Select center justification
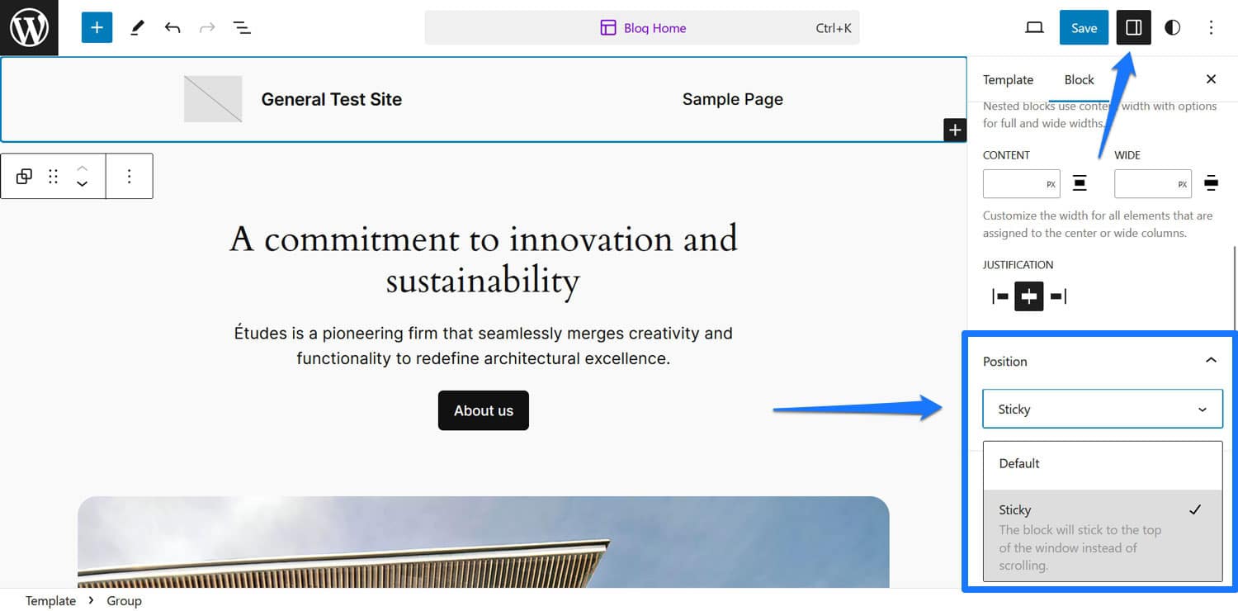 point(1029,296)
